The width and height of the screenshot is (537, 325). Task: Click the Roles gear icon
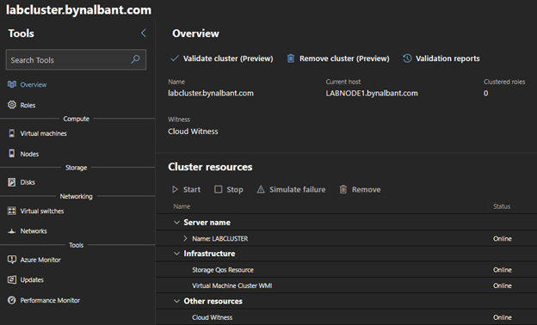click(12, 105)
